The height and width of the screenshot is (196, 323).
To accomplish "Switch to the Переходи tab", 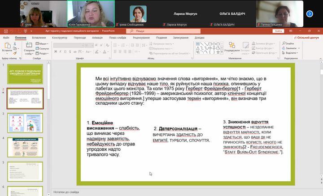I will tap(80, 38).
